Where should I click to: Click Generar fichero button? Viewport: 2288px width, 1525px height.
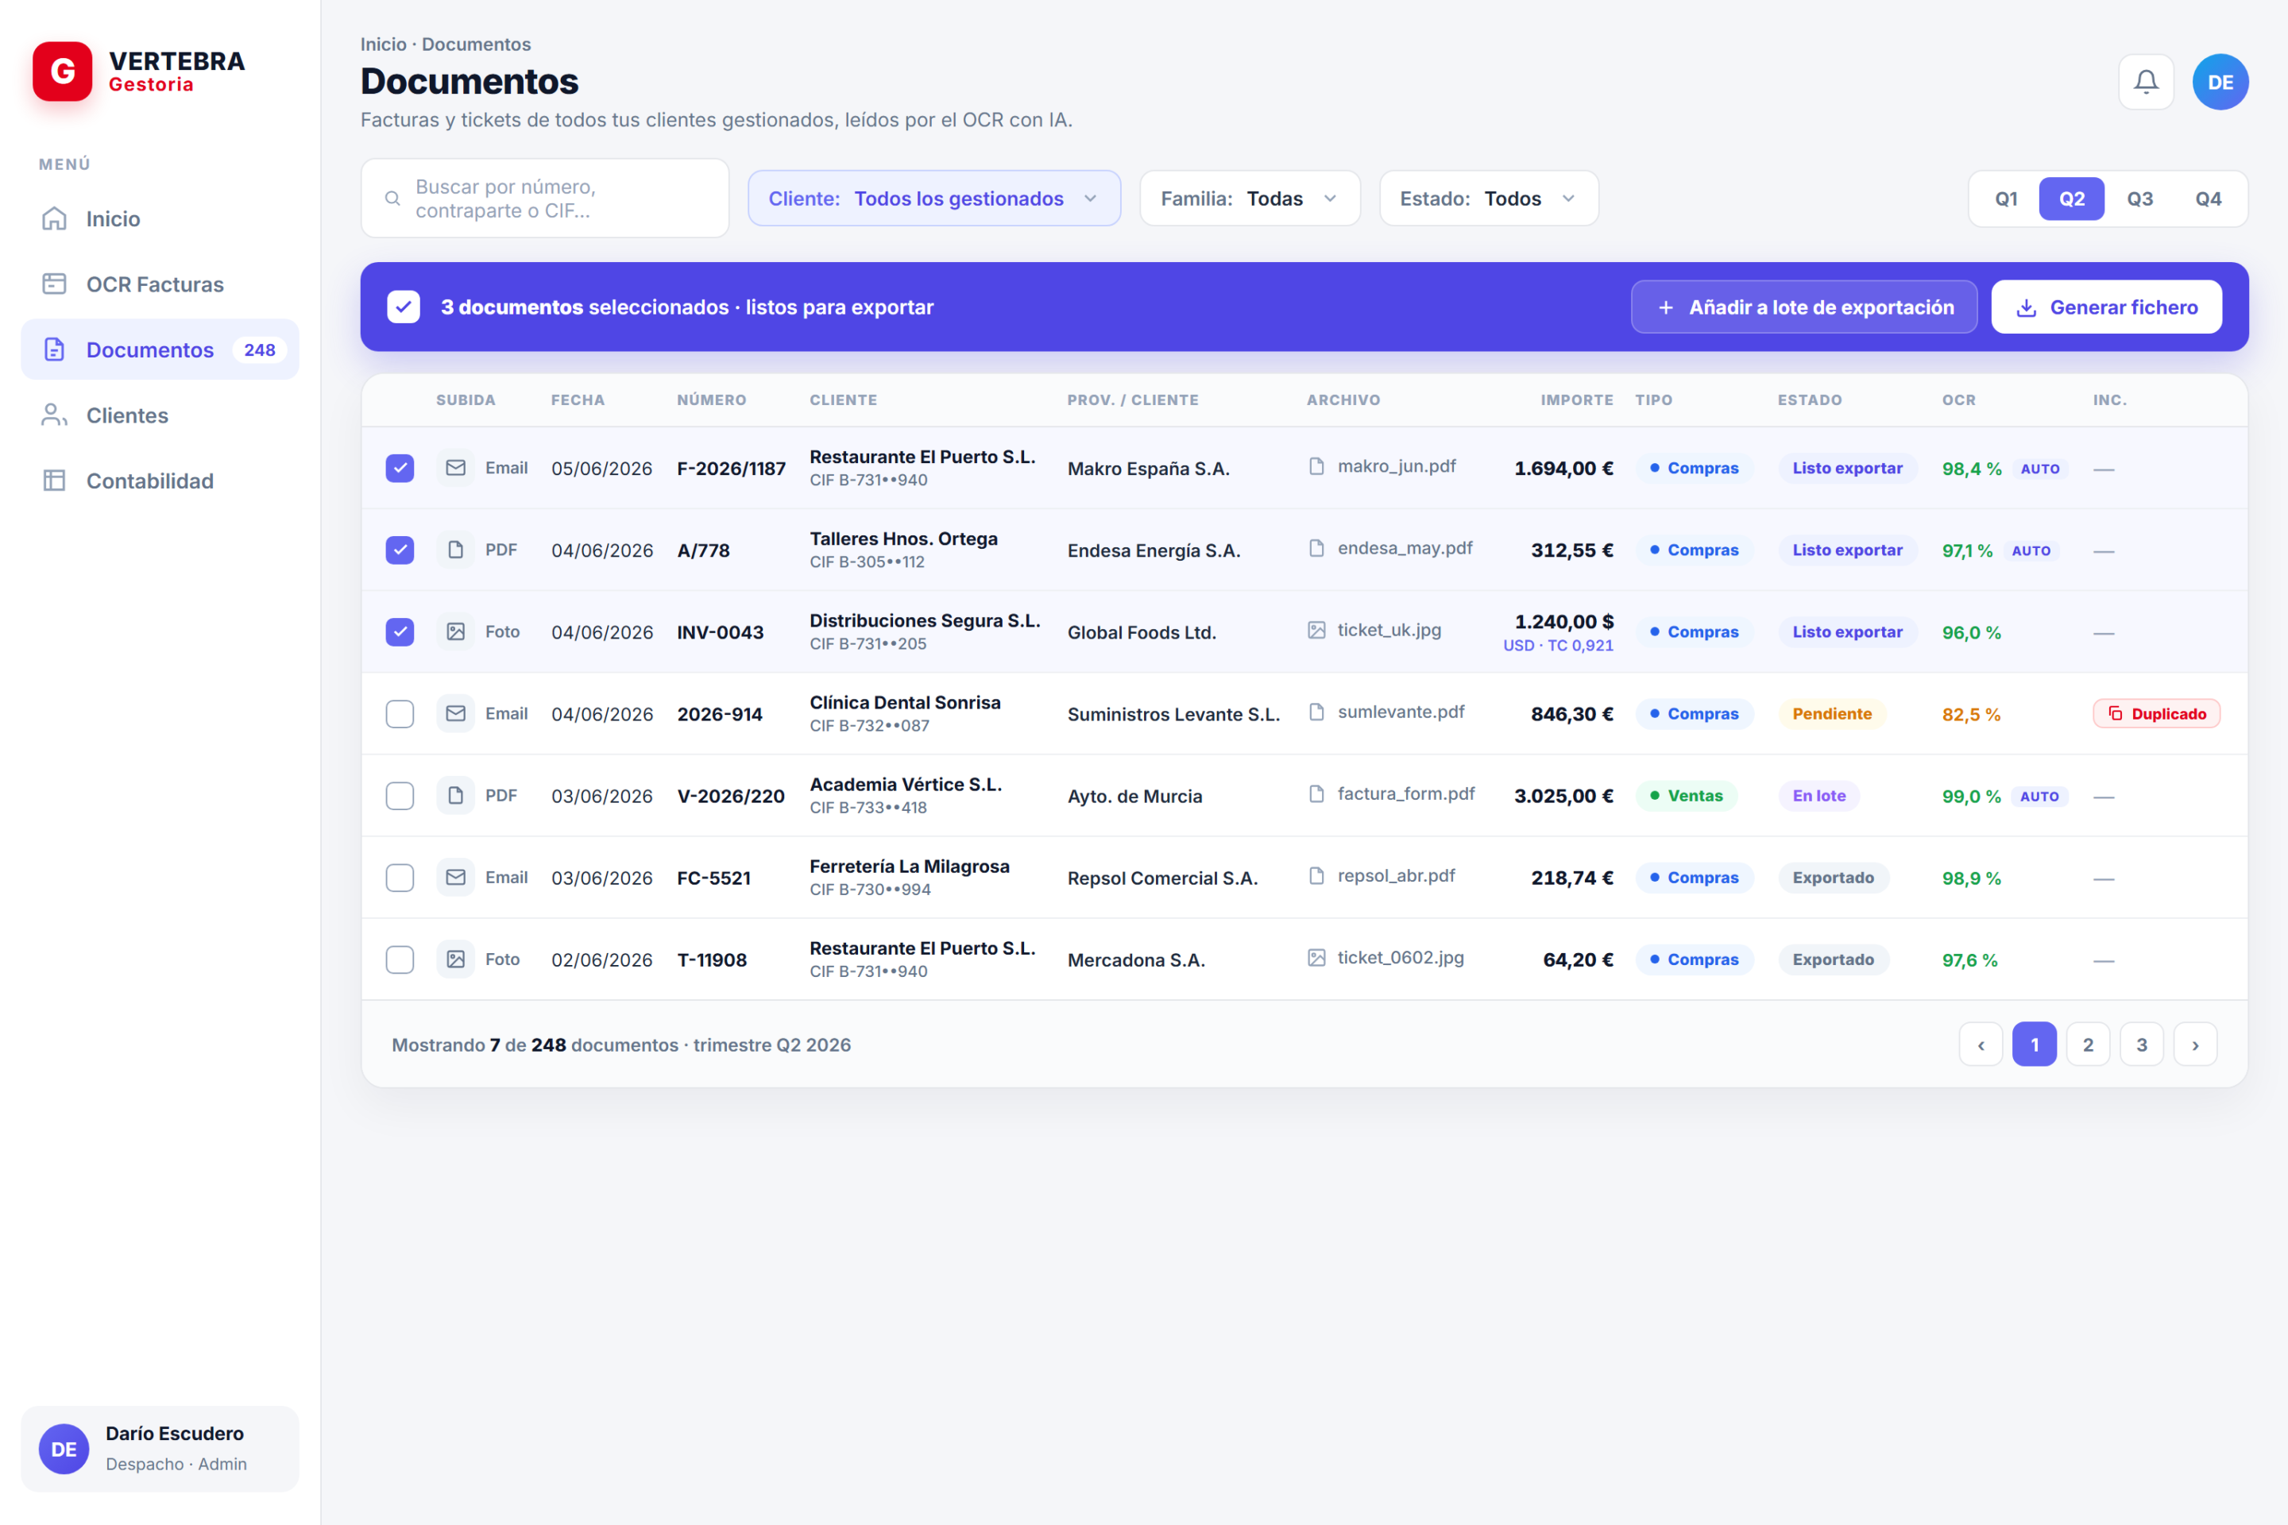pos(2106,307)
